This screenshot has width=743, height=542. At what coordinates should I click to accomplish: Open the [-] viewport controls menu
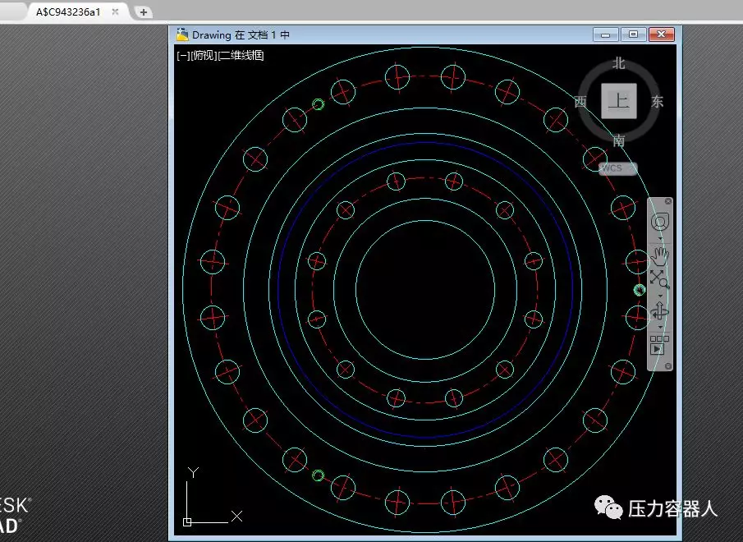183,56
